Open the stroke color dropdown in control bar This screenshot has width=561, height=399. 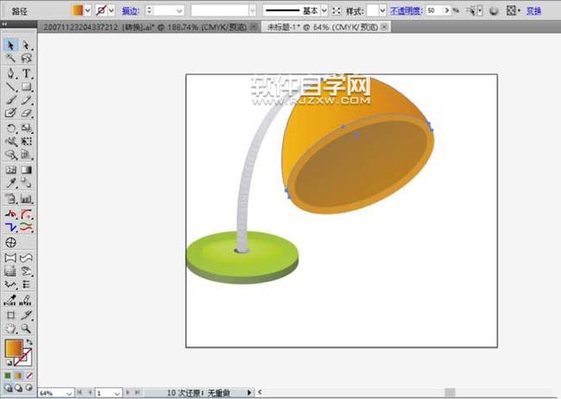(x=111, y=10)
